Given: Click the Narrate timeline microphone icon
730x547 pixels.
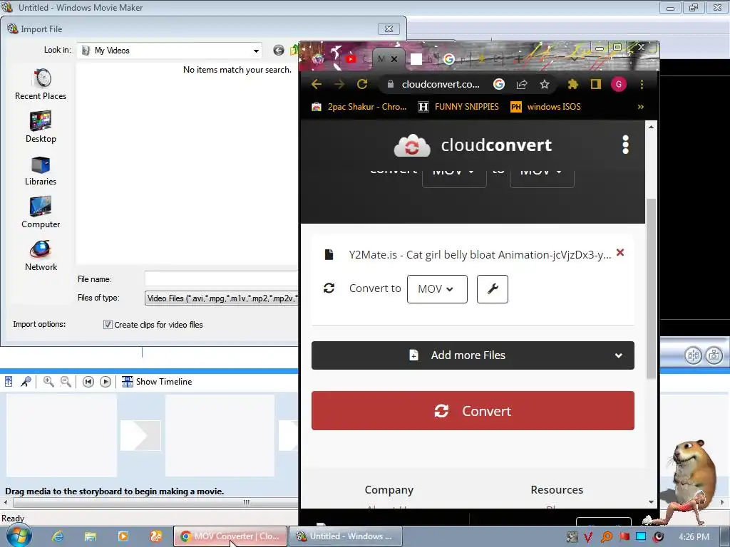Looking at the screenshot, I should click(26, 382).
